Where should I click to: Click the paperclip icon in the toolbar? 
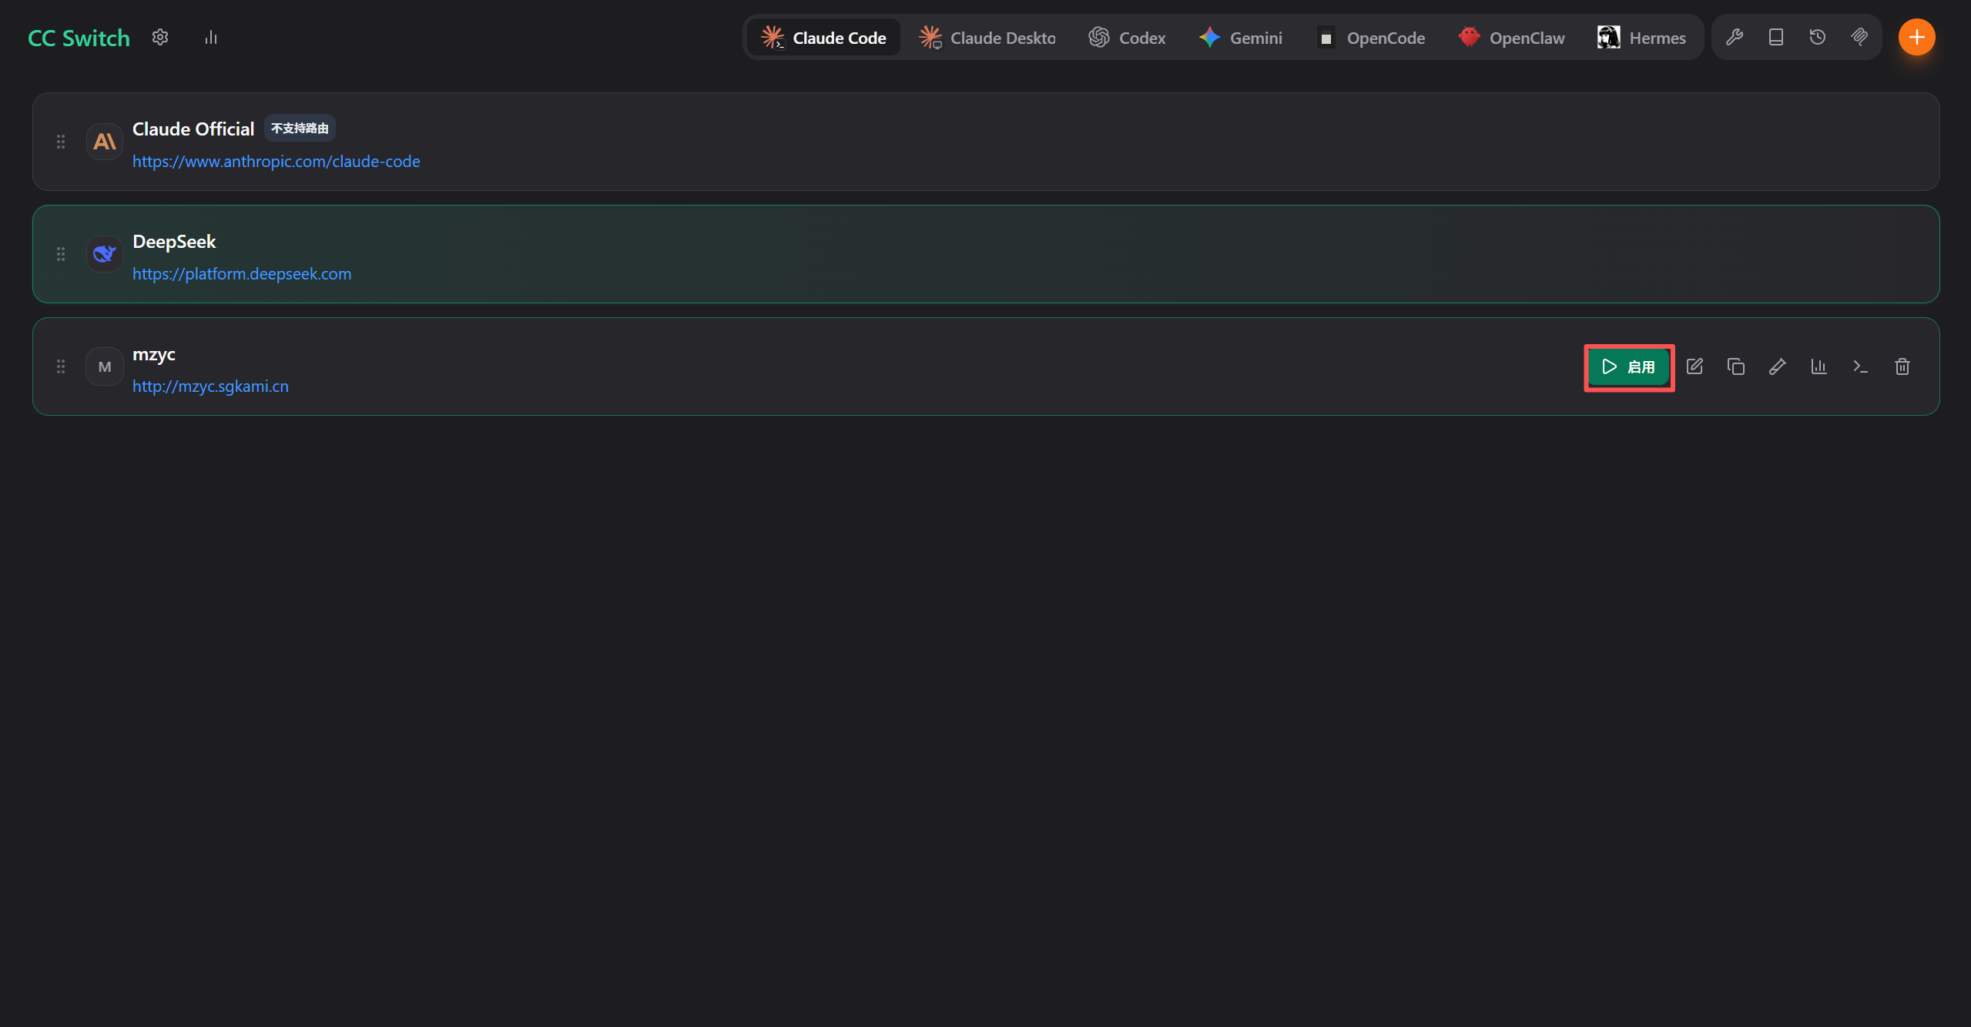pyautogui.click(x=1859, y=37)
